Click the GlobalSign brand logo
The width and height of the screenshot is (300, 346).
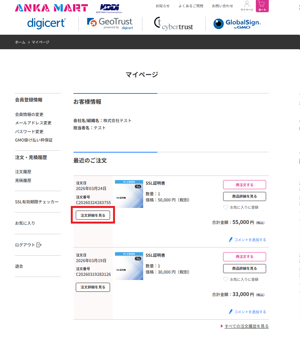[x=237, y=24]
